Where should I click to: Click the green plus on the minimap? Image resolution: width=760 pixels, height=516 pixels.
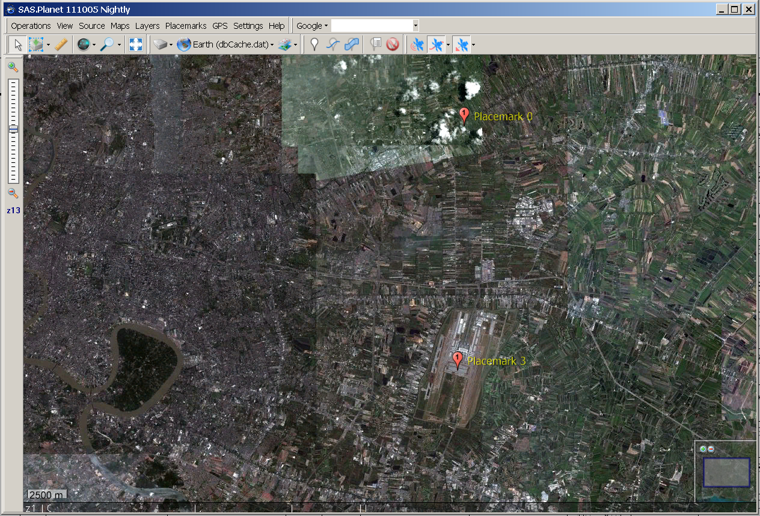[703, 449]
